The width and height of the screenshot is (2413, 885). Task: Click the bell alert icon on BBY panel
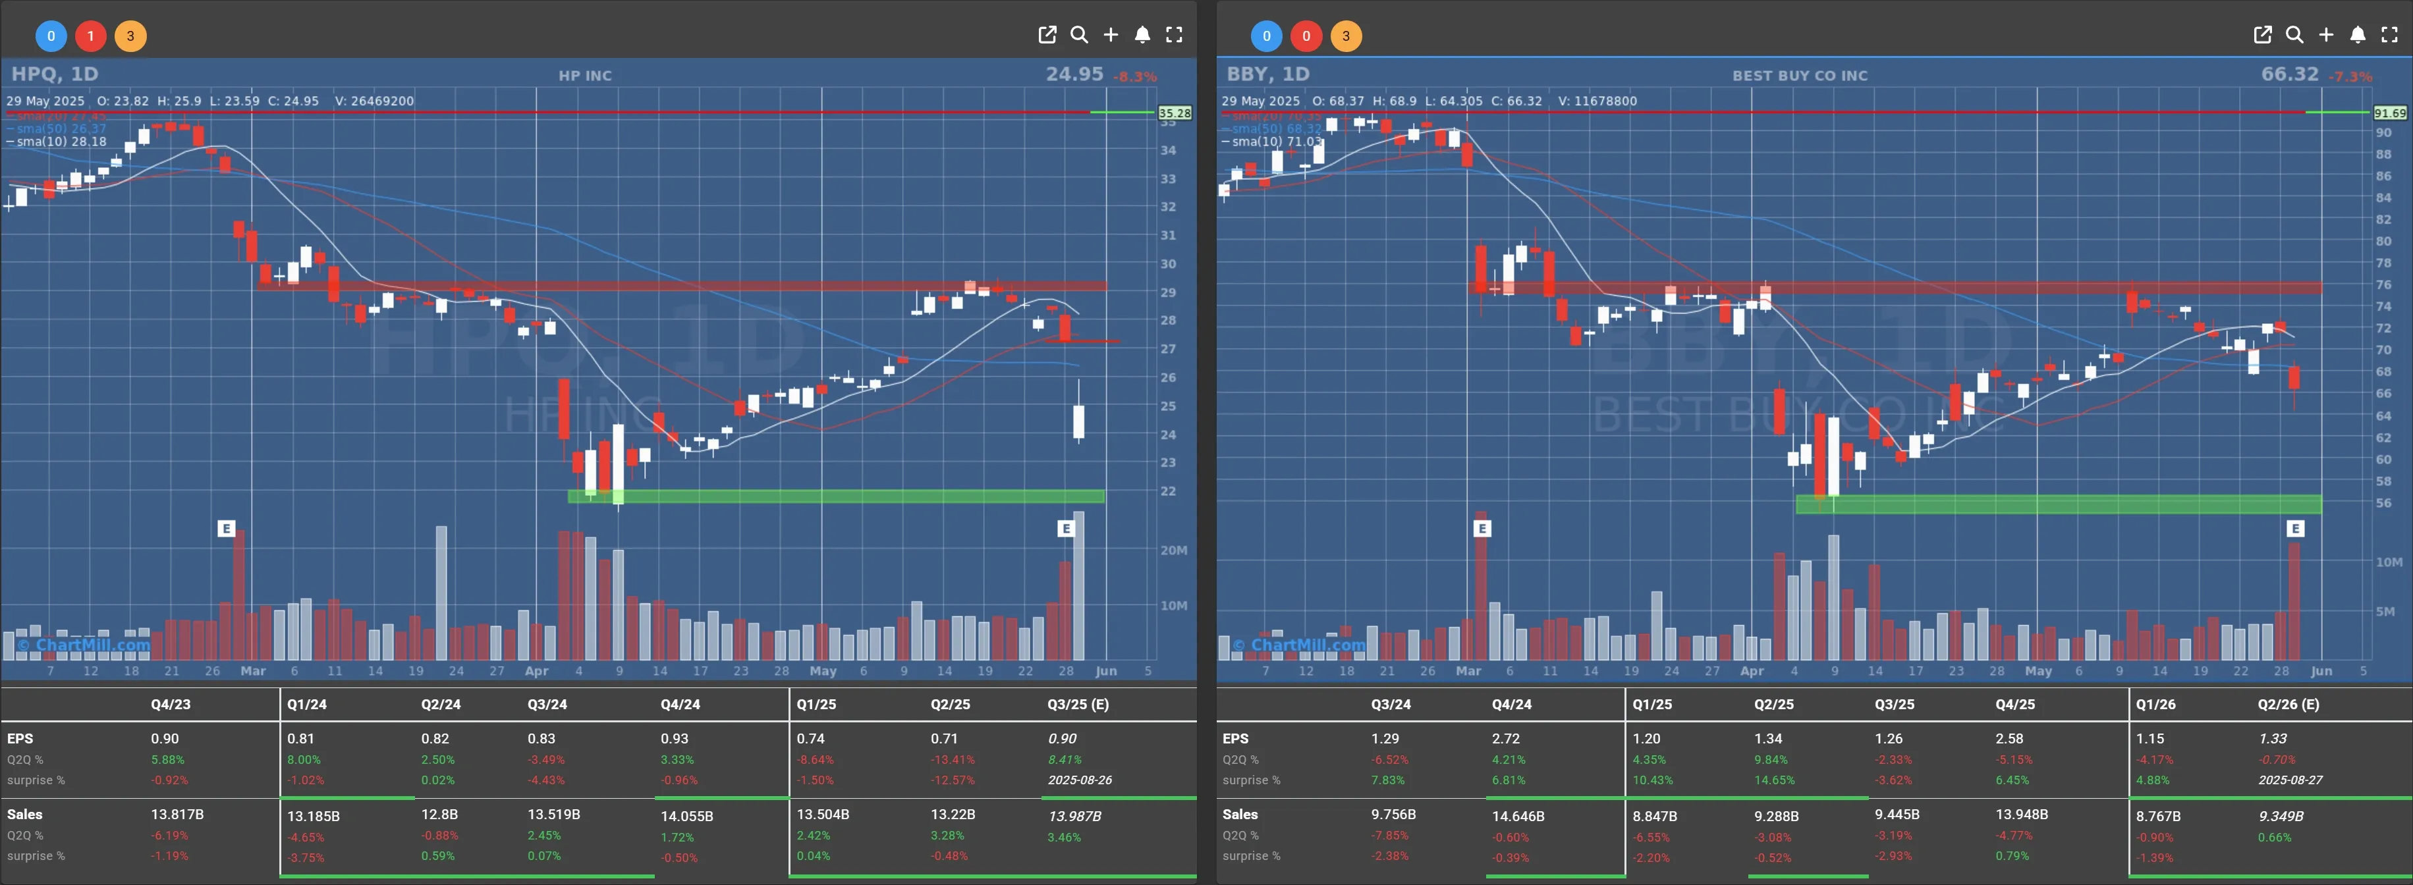[x=2358, y=35]
